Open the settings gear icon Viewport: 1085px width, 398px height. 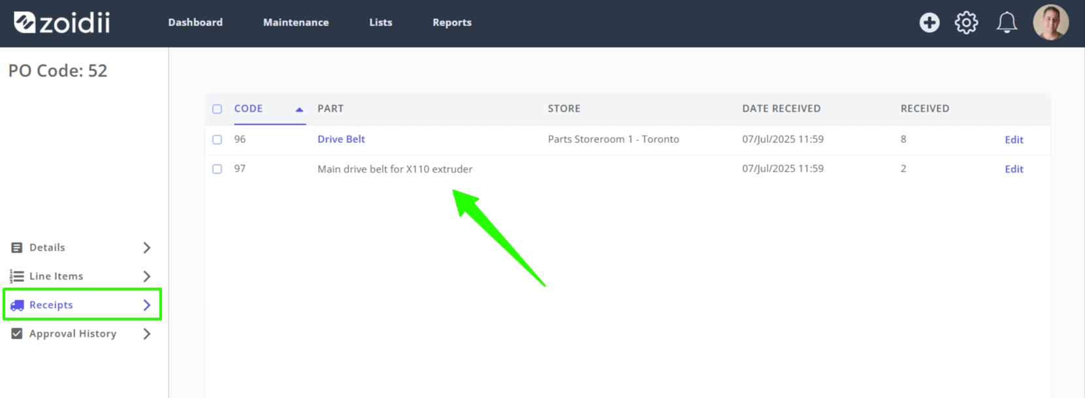(966, 23)
